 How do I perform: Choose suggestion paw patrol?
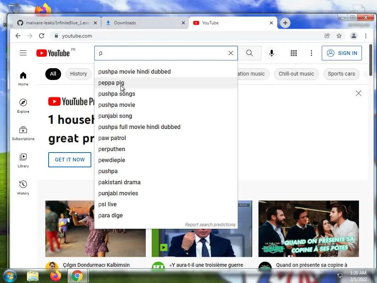[x=166, y=138]
